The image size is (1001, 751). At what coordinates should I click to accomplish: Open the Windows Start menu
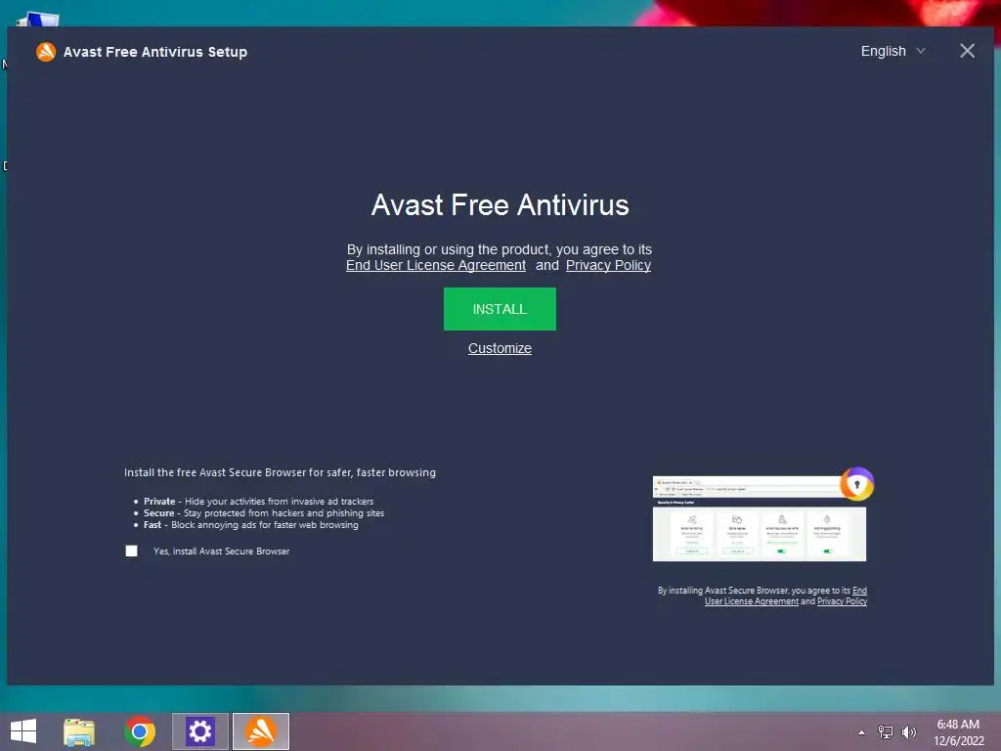click(23, 731)
